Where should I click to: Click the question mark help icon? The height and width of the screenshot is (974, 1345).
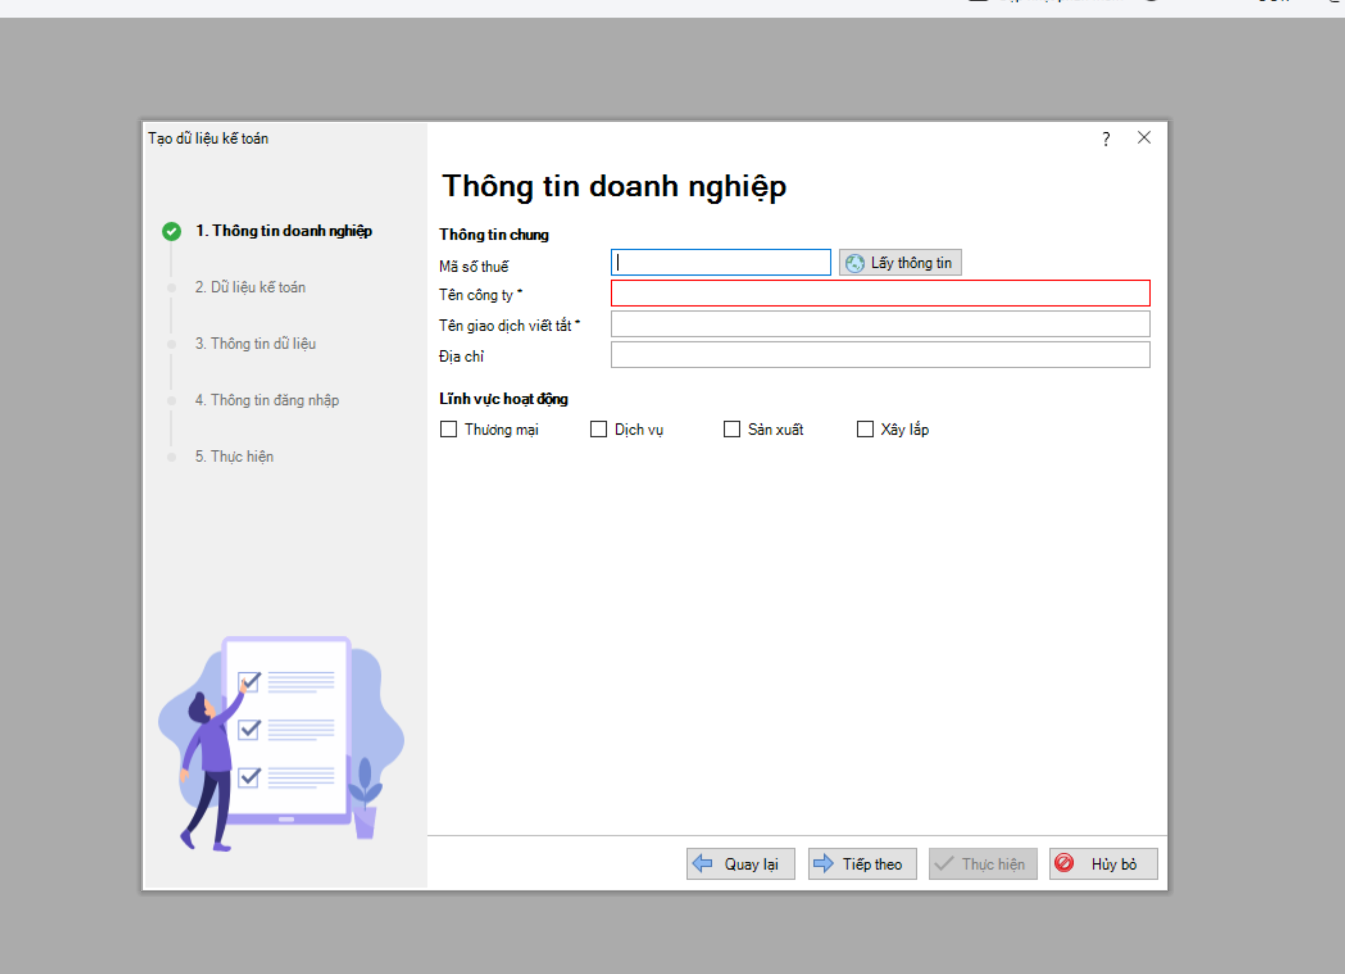click(1106, 139)
